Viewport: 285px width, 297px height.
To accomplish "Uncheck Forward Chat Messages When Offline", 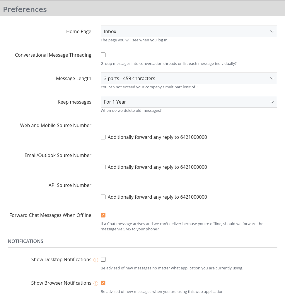I will pos(103,215).
